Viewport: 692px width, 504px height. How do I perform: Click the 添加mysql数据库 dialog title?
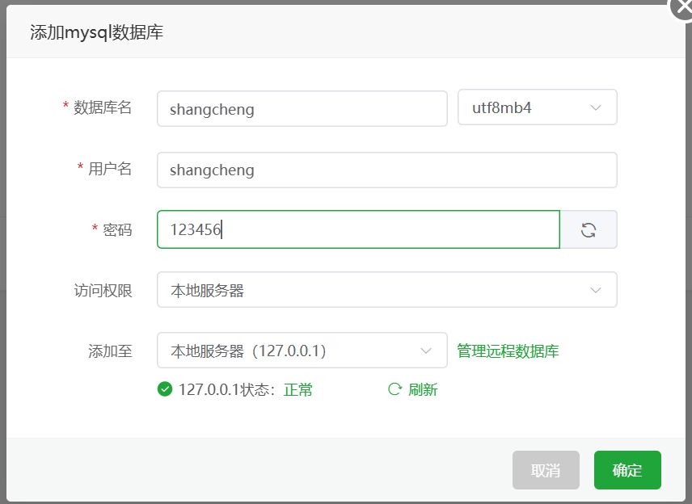tap(97, 32)
